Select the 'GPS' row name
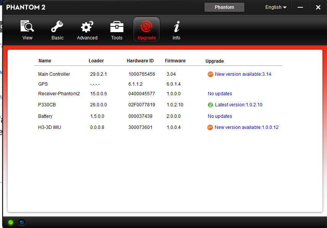Image resolution: width=327 pixels, height=228 pixels. coord(43,84)
